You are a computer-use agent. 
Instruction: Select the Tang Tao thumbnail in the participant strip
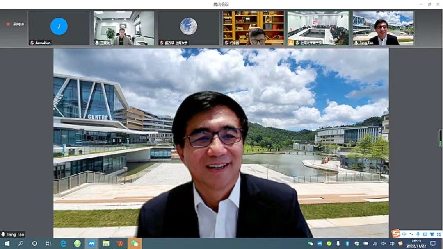(x=383, y=28)
